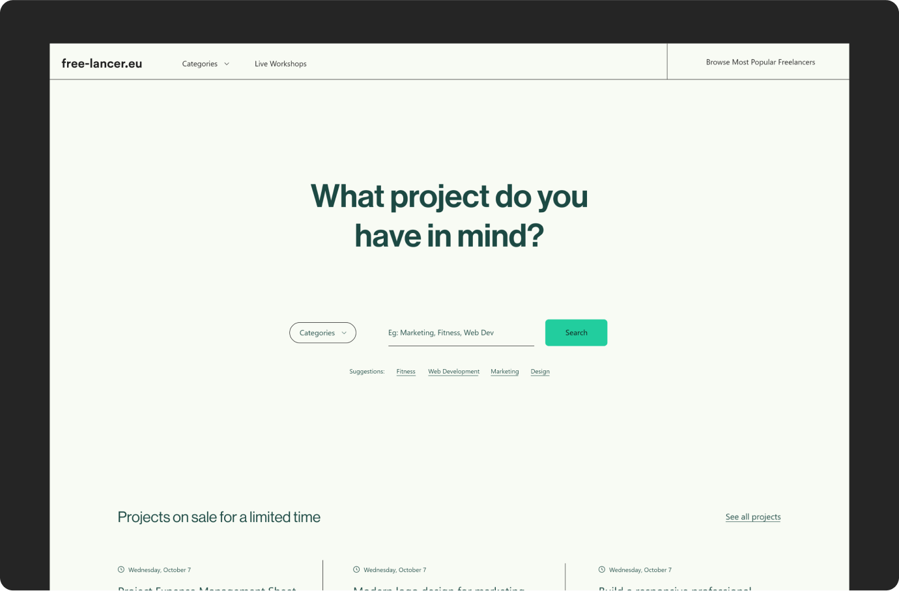Viewport: 899px width, 591px height.
Task: Click the free-lancer.eu logo
Action: click(102, 63)
